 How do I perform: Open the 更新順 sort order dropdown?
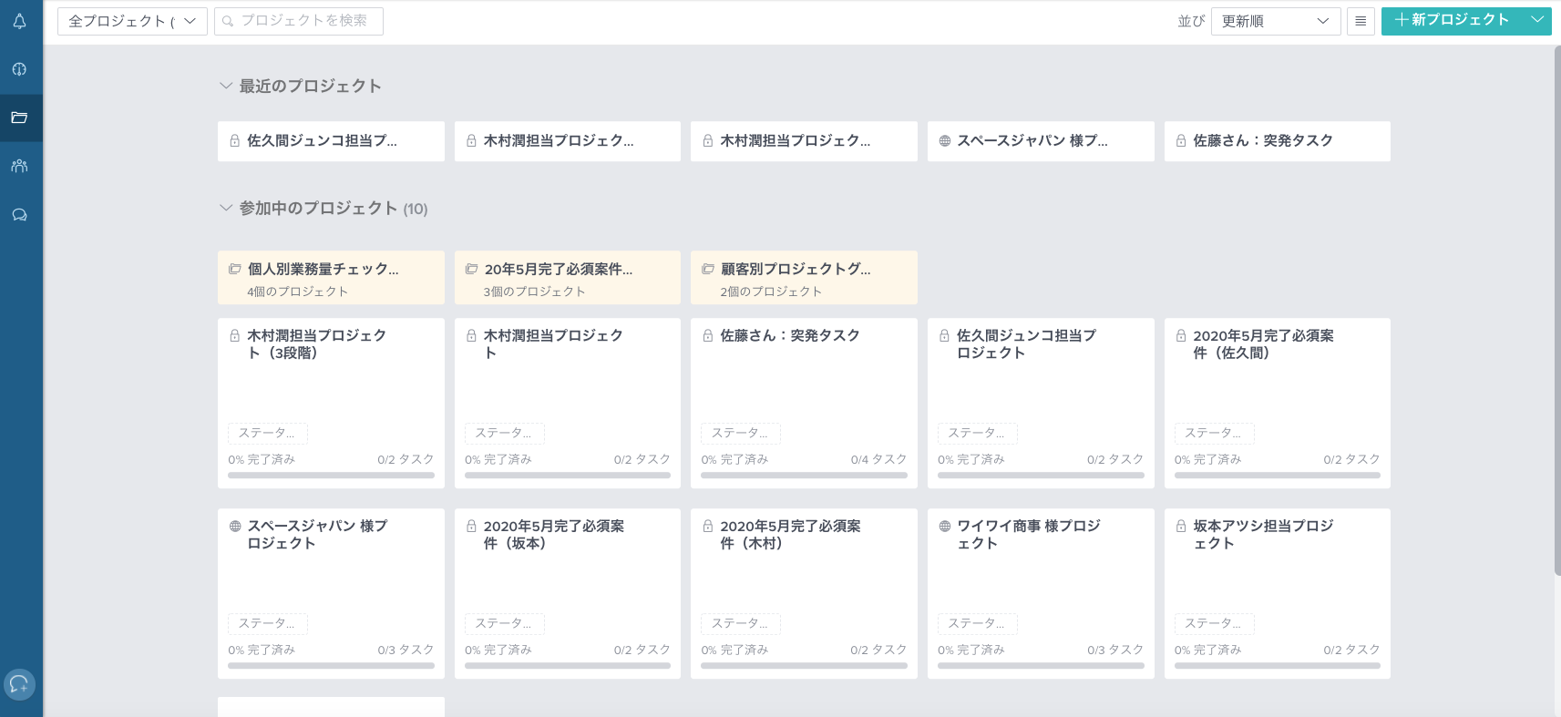coord(1276,21)
